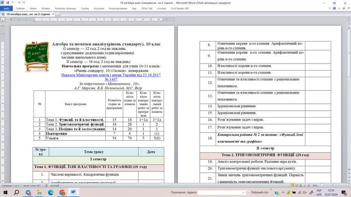This screenshot has height=197, width=351.
Task: Switch to Full Screen Reading view icon
Action: pos(296,185)
